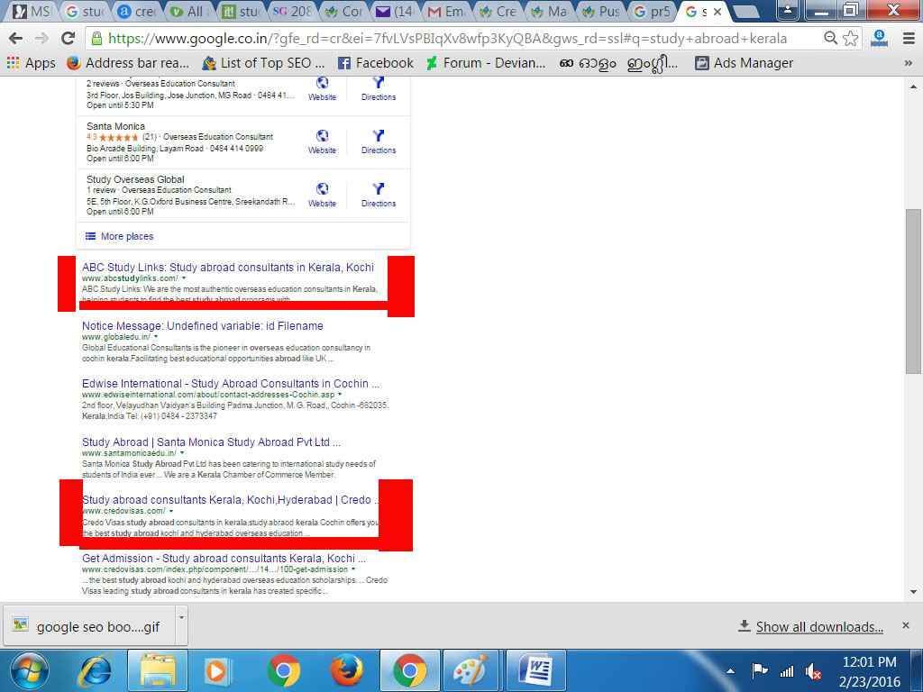Click scrollbar down arrow on page
Viewport: 923px width, 692px height.
913,592
